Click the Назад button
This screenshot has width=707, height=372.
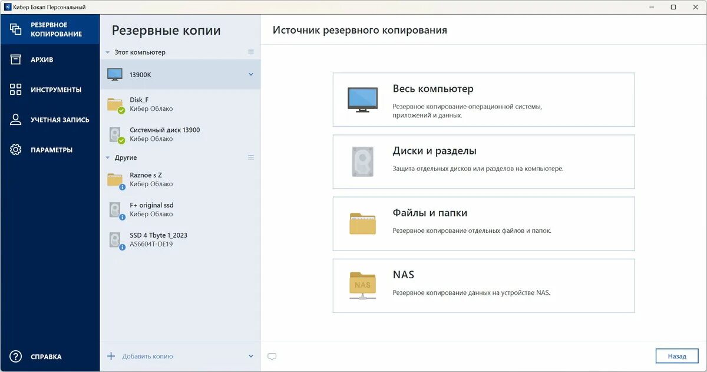point(677,356)
